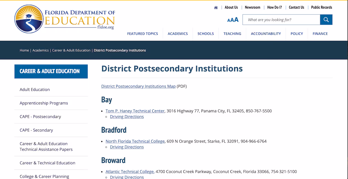Image resolution: width=348 pixels, height=179 pixels.
Task: Open Tom P. Haney Technical Center link
Action: (x=135, y=111)
